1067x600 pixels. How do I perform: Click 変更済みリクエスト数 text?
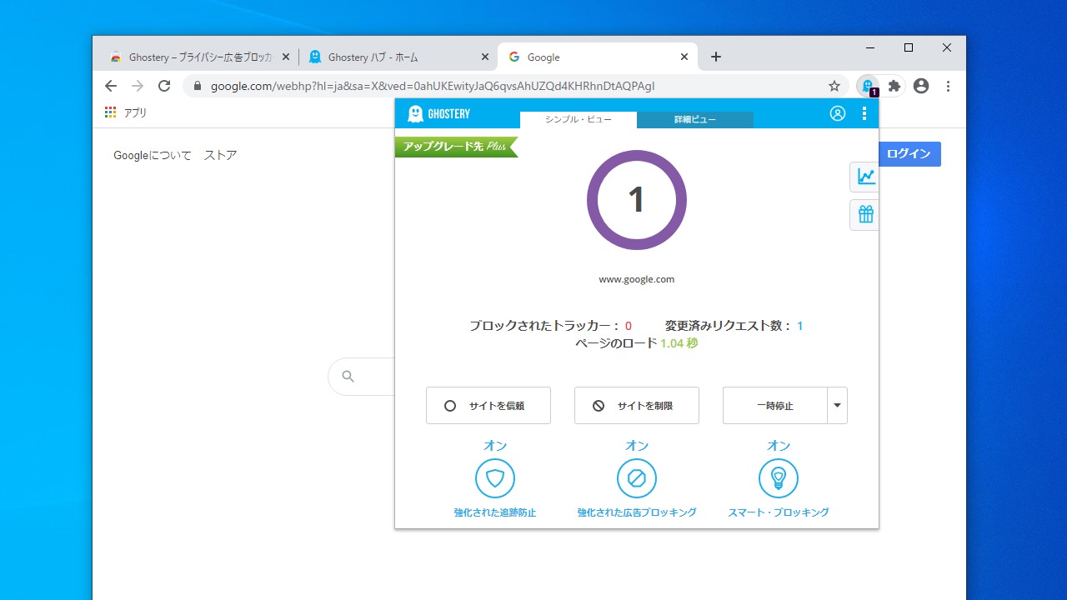pyautogui.click(x=734, y=326)
